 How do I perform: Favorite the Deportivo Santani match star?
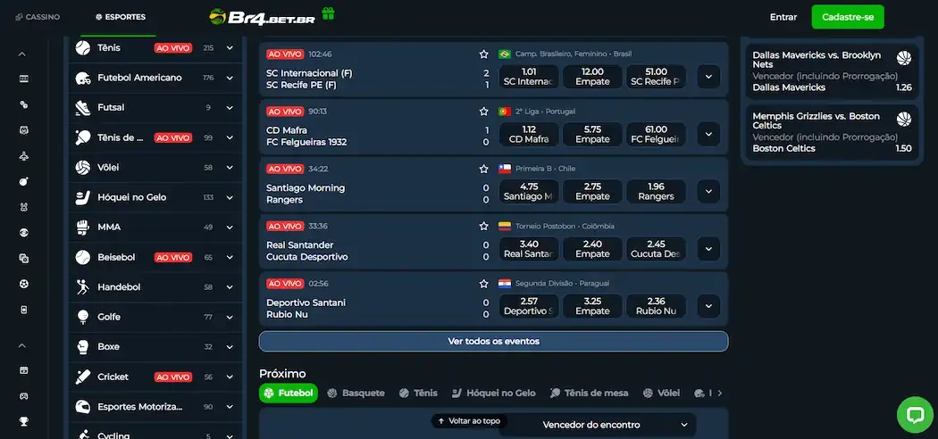click(484, 284)
